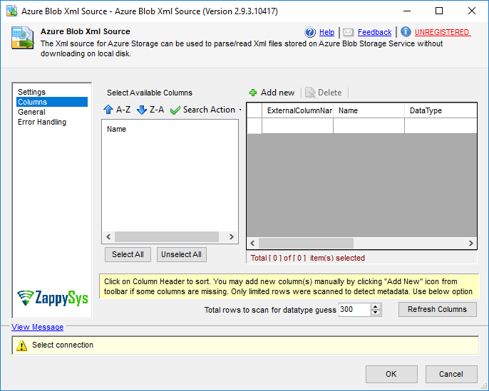Sort grid by Name column header
Viewport: 489px width, 391px height.
369,110
